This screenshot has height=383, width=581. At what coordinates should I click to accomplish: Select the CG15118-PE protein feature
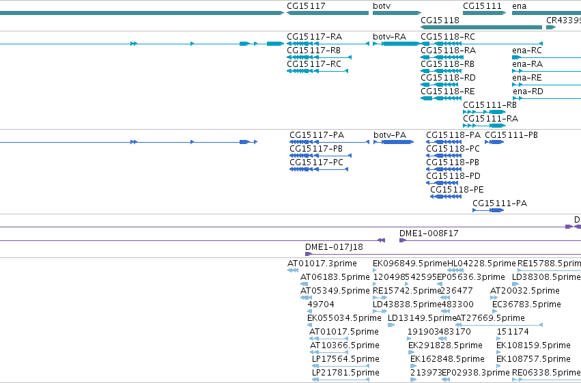click(446, 197)
